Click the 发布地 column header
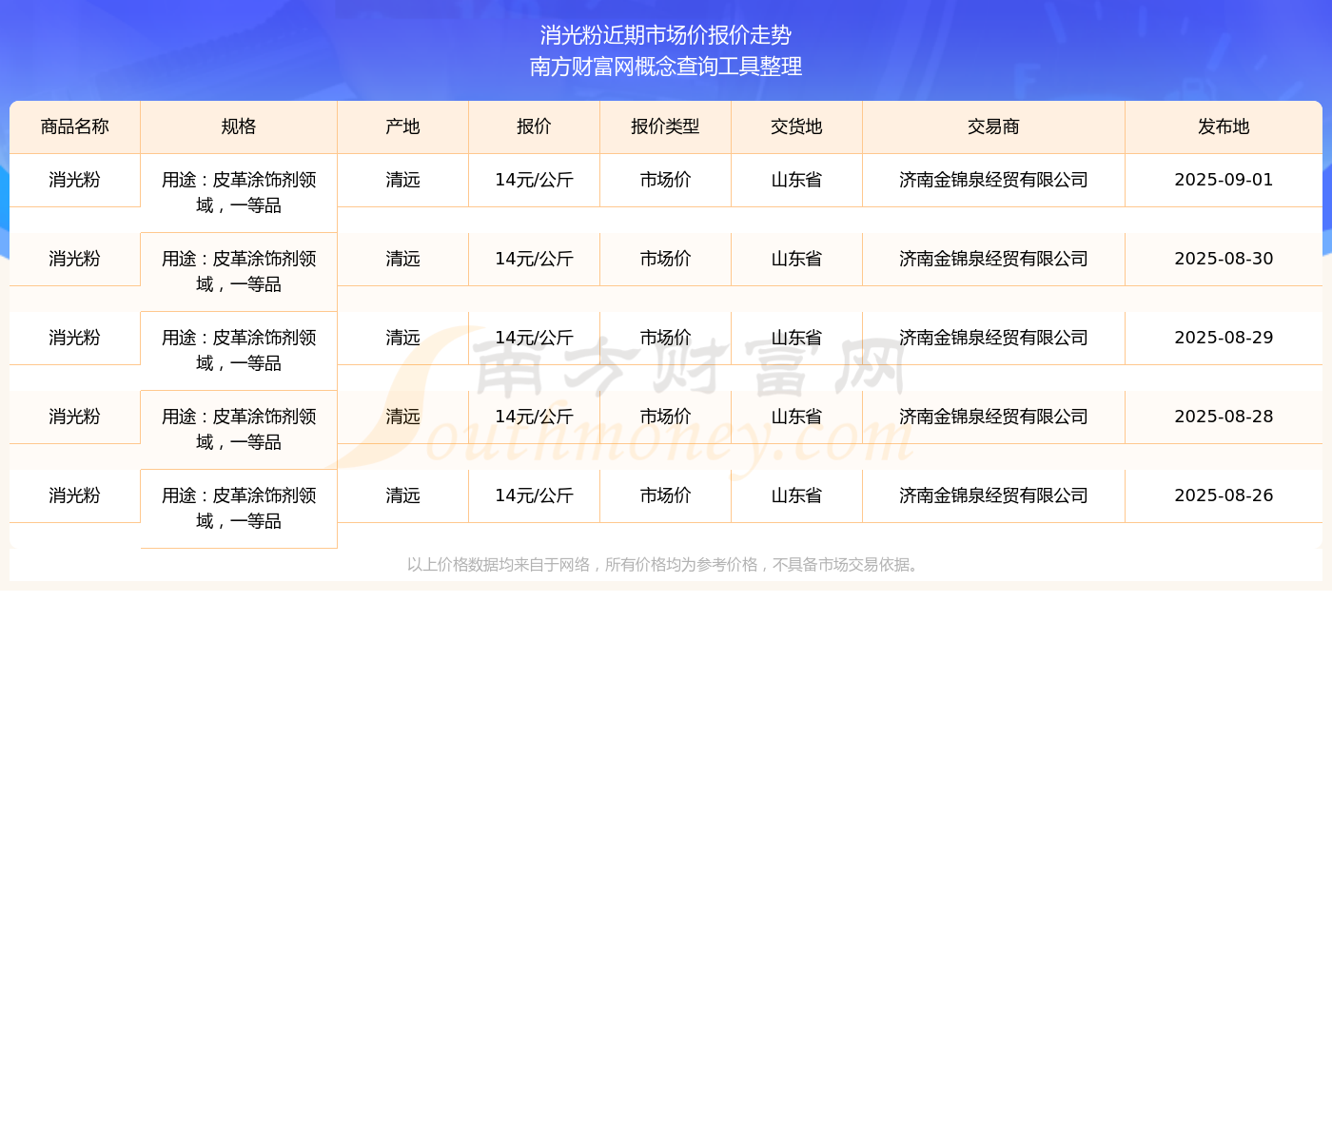This screenshot has width=1332, height=1146. (1224, 126)
